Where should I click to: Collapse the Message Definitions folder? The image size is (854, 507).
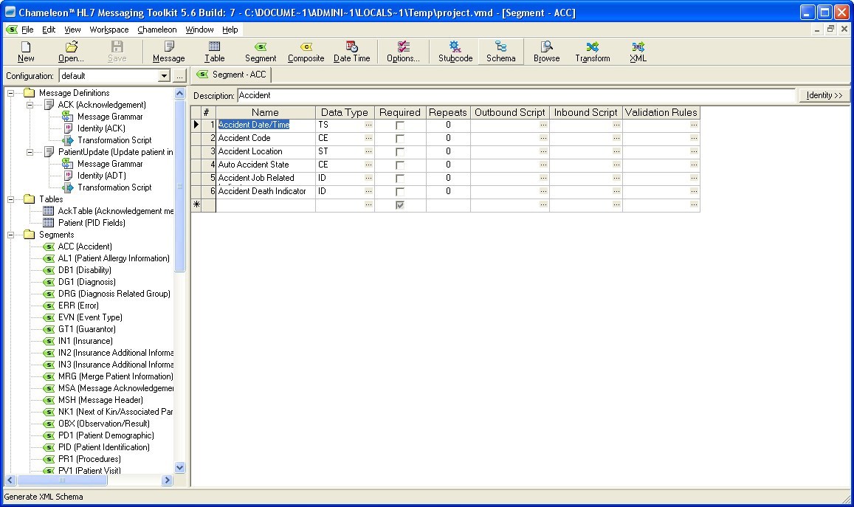click(10, 93)
